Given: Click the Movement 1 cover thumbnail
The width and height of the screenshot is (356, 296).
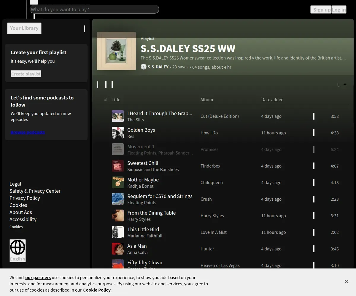Looking at the screenshot, I should tap(118, 149).
